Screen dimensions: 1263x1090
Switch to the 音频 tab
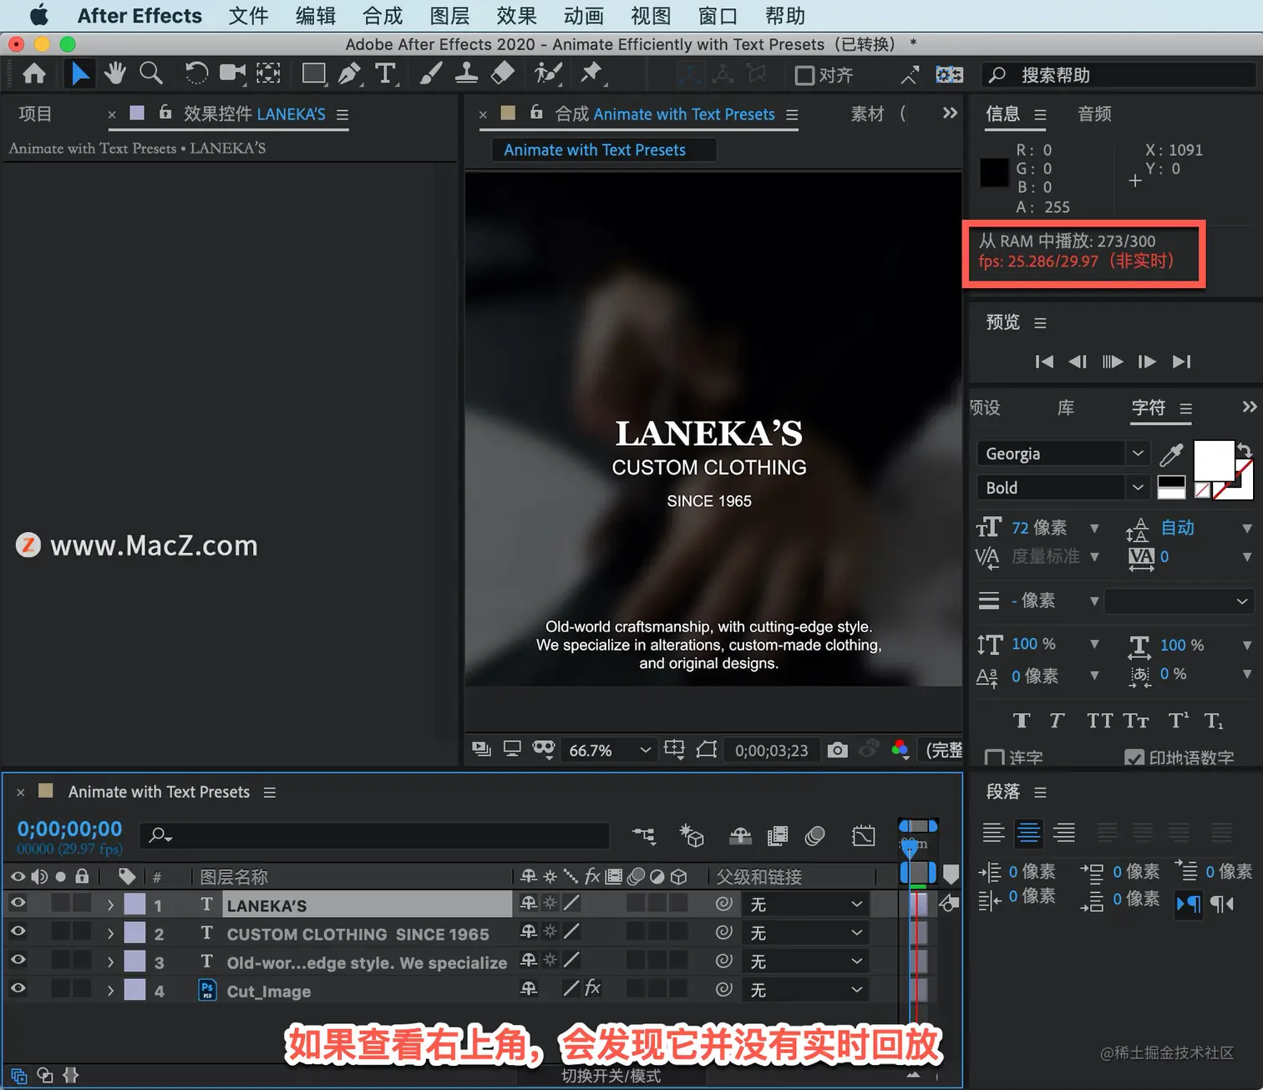[x=1094, y=114]
